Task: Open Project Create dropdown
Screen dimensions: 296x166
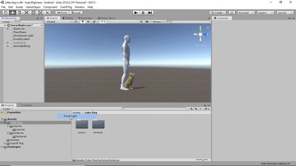Action: coord(7,109)
